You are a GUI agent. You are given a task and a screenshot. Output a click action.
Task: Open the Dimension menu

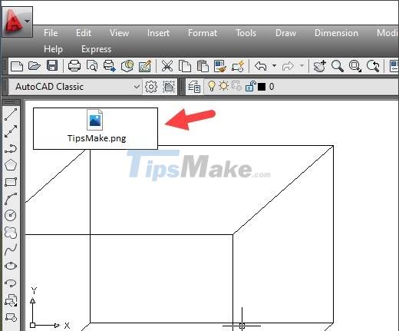(x=336, y=33)
